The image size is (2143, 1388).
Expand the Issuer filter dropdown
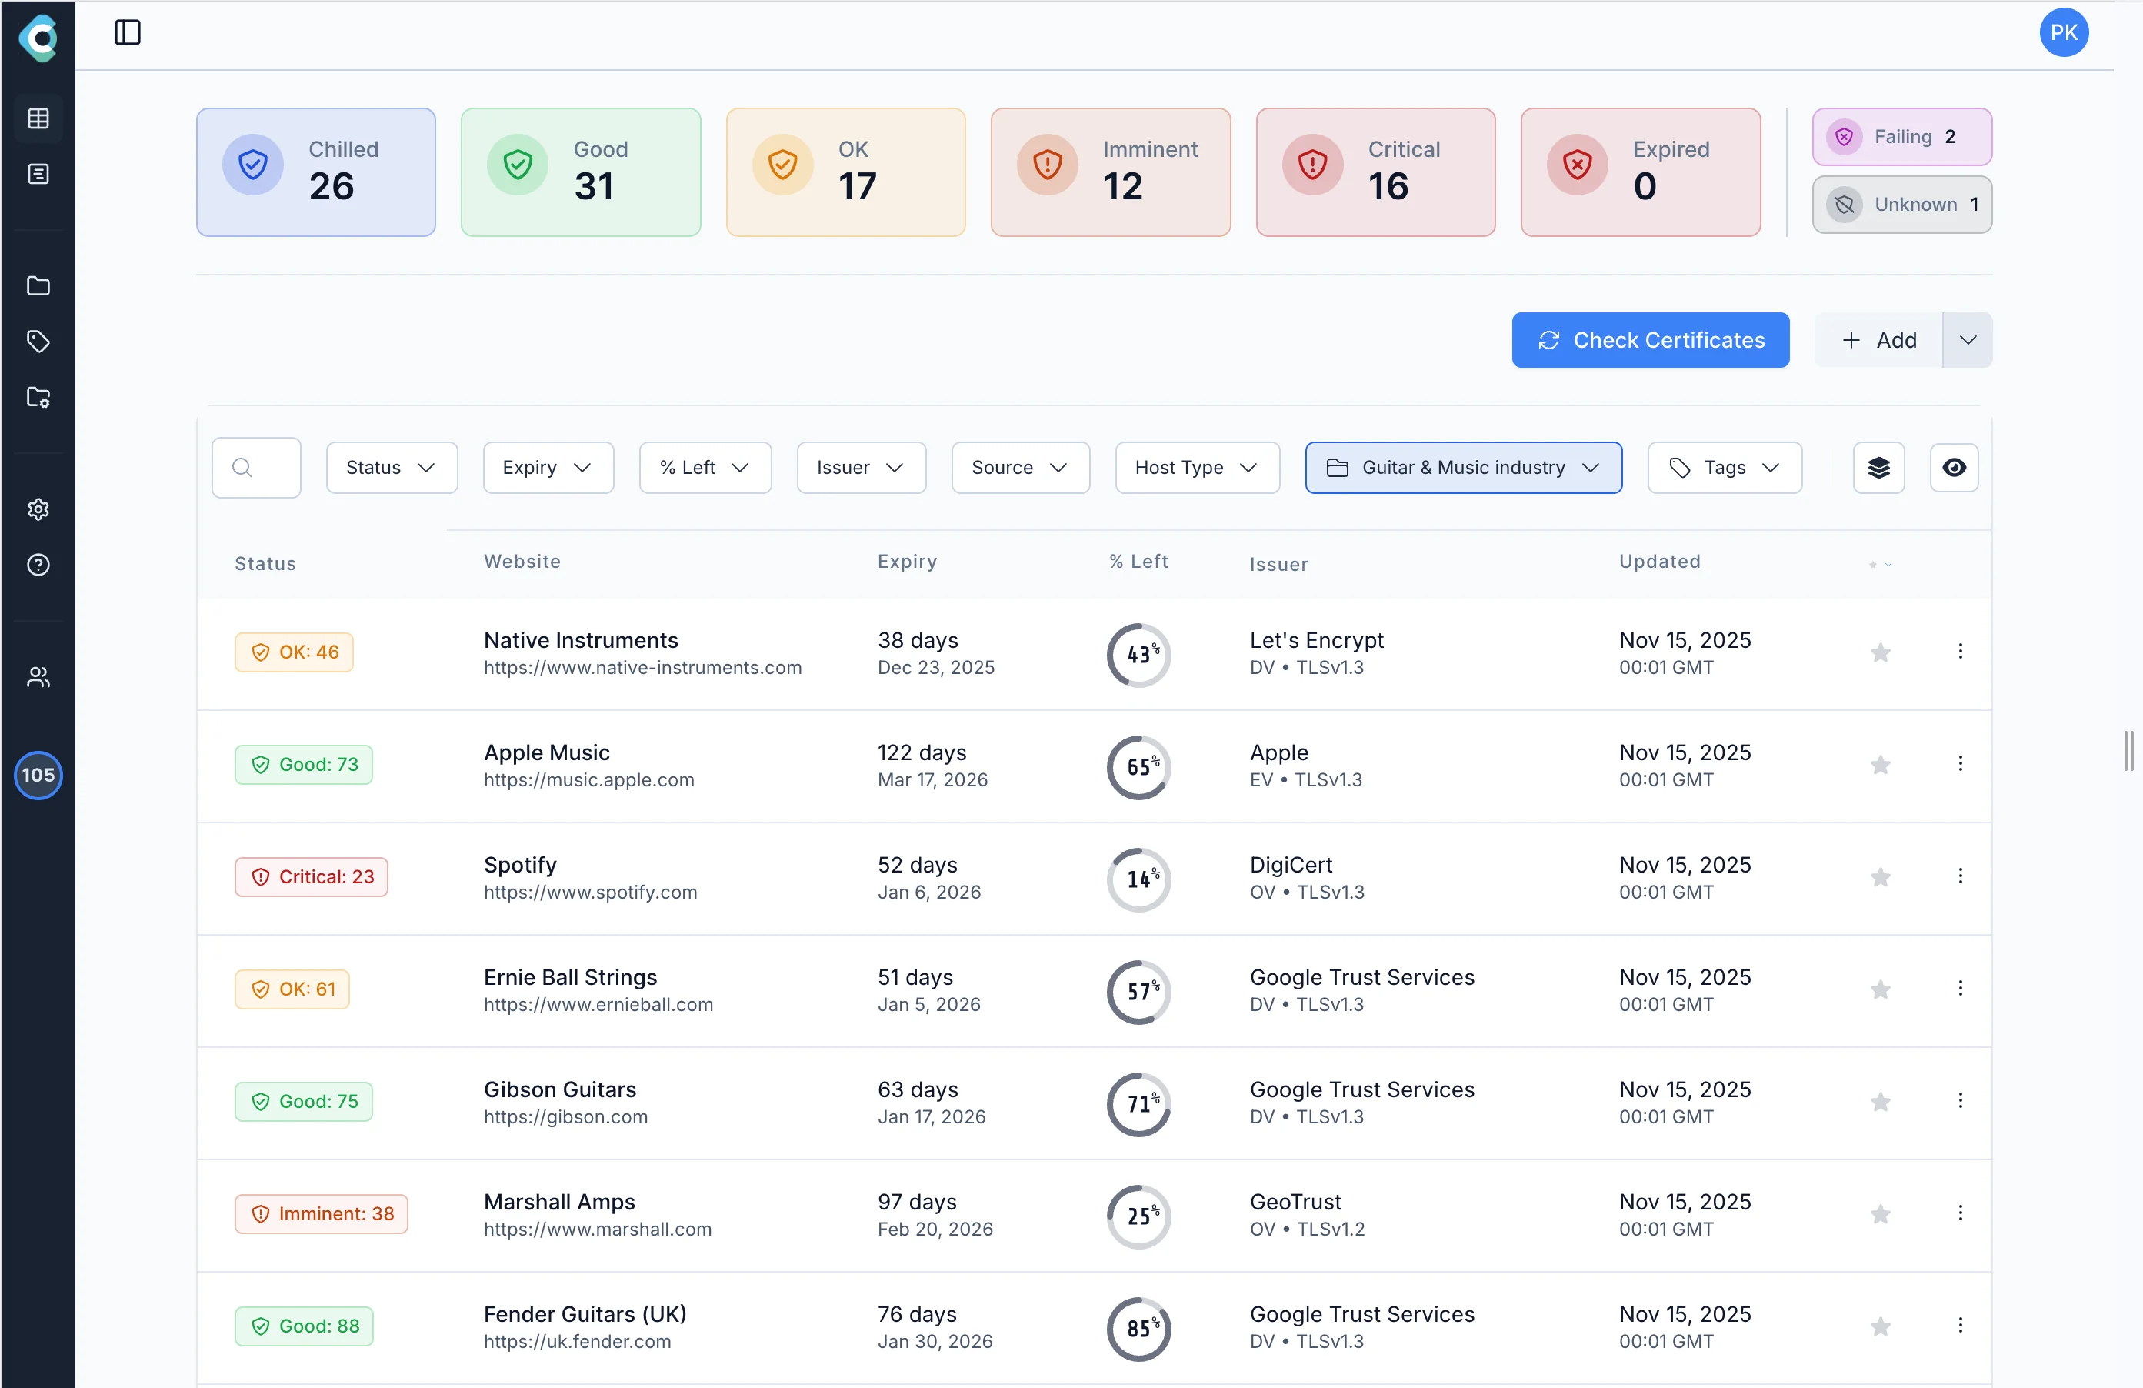tap(860, 468)
